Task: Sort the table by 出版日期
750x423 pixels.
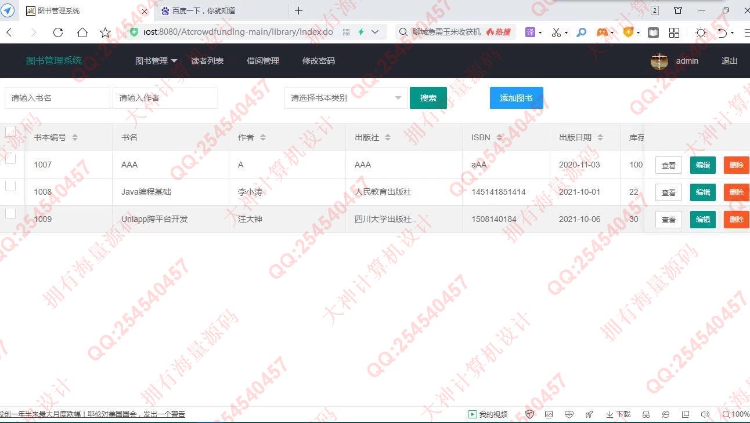Action: (600, 137)
